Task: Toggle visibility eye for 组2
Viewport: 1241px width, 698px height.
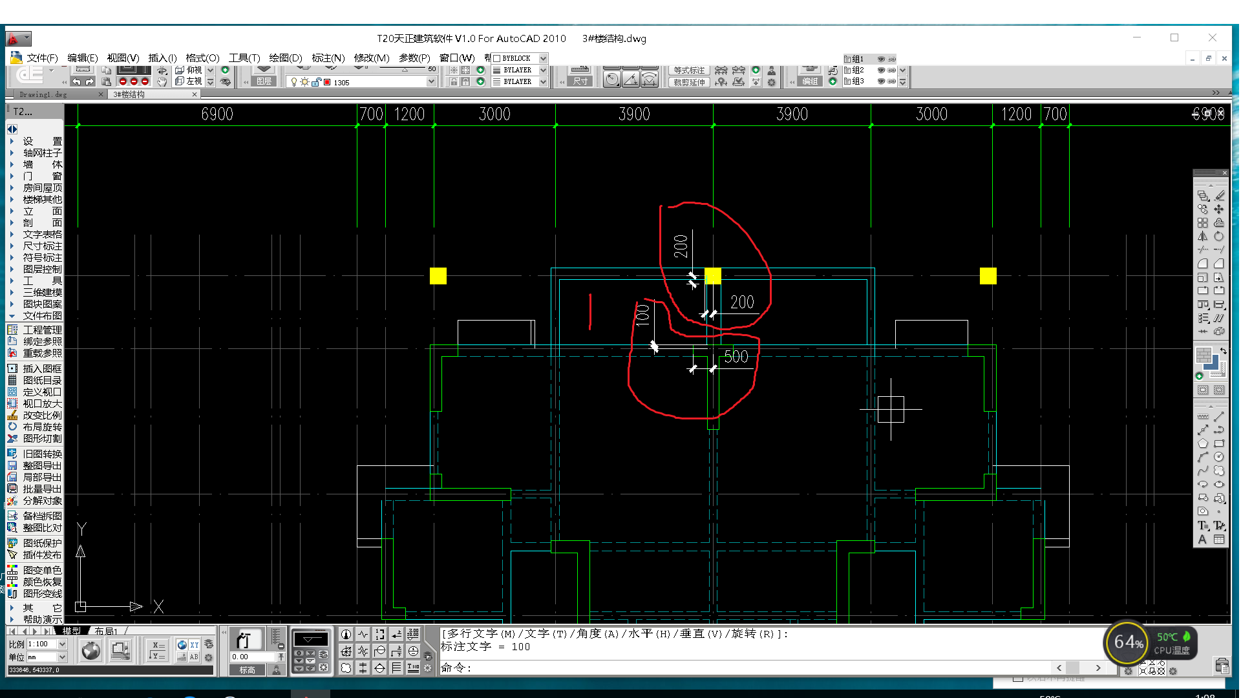Action: coord(881,70)
